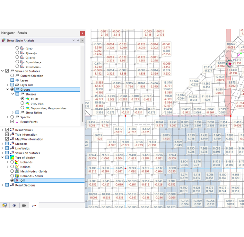Close the Navigator - Results panel
244x237 pixels.
82,33
